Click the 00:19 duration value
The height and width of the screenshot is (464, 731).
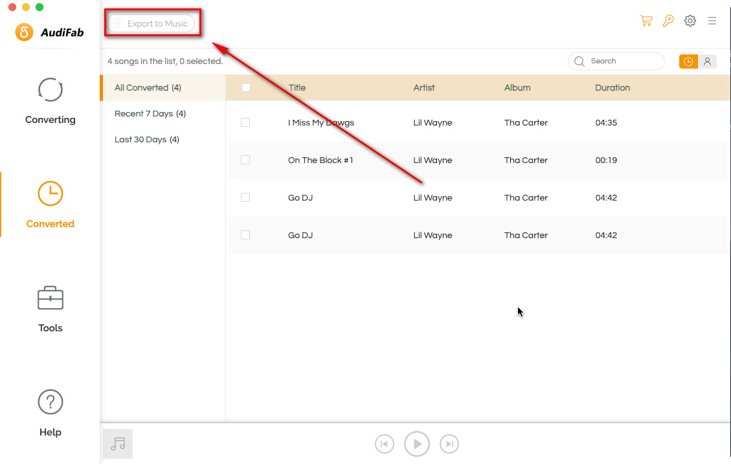pos(606,160)
